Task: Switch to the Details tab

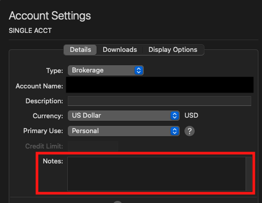Action: pos(80,50)
